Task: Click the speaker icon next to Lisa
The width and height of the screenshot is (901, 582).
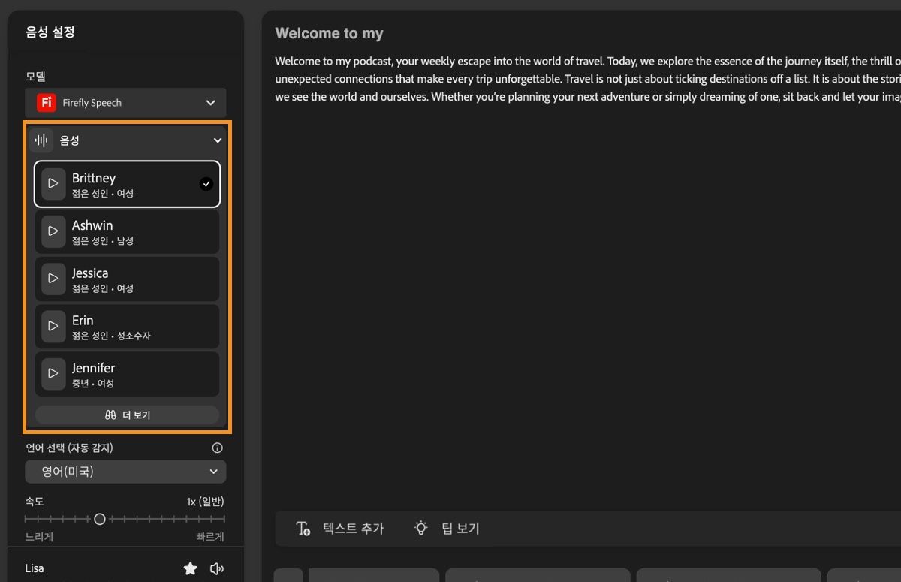Action: tap(217, 568)
